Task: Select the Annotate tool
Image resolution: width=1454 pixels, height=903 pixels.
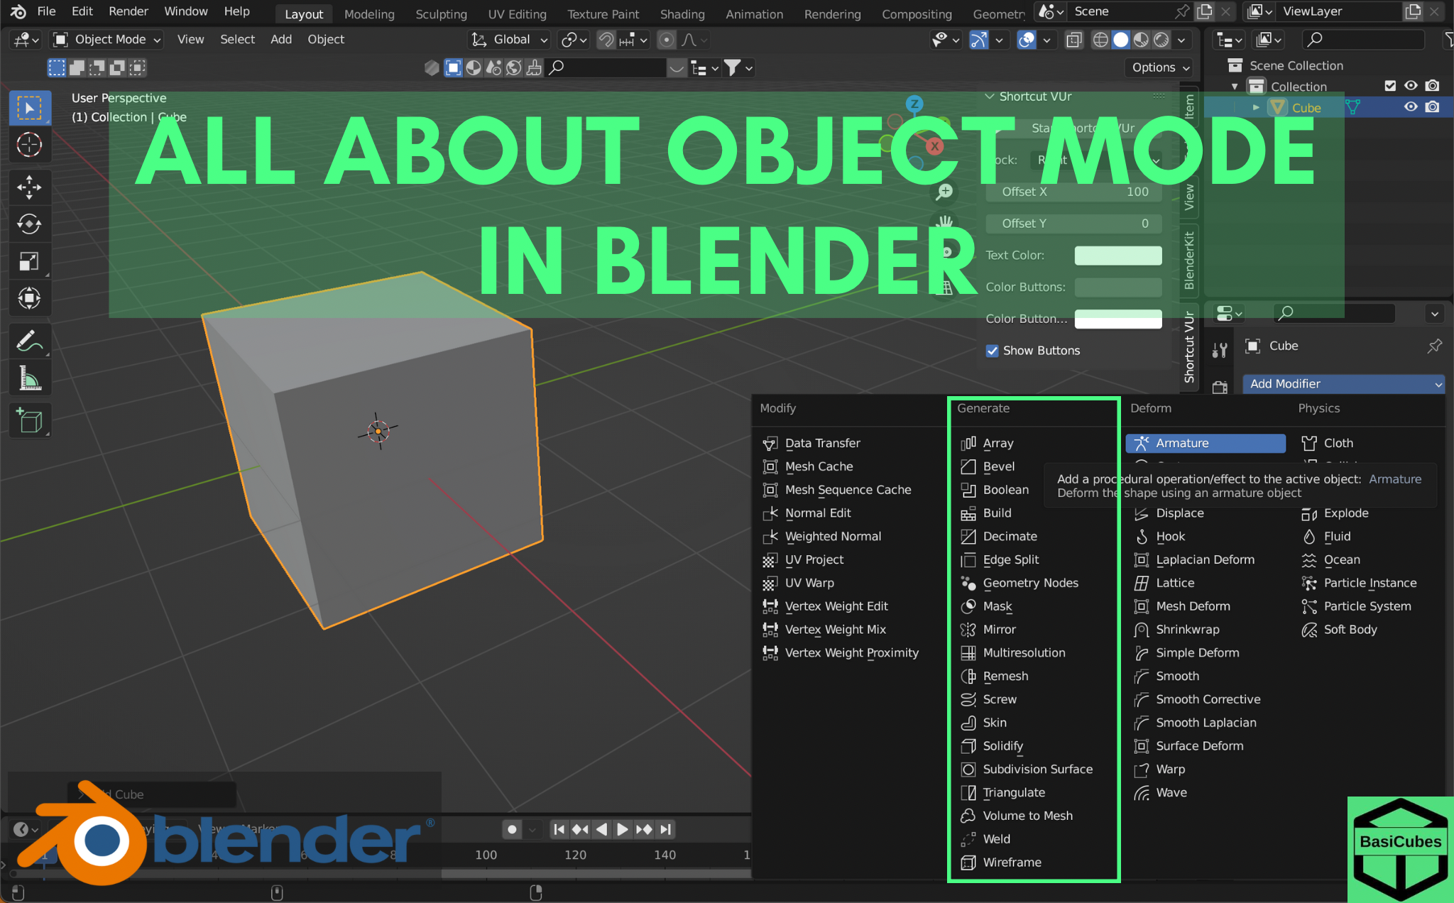Action: tap(30, 341)
